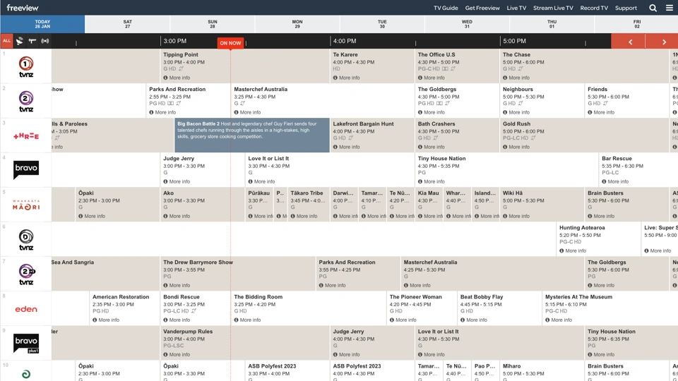Viewport: 678px width, 381px height.
Task: Click the TVNZ 1 channel logo
Action: tap(26, 66)
